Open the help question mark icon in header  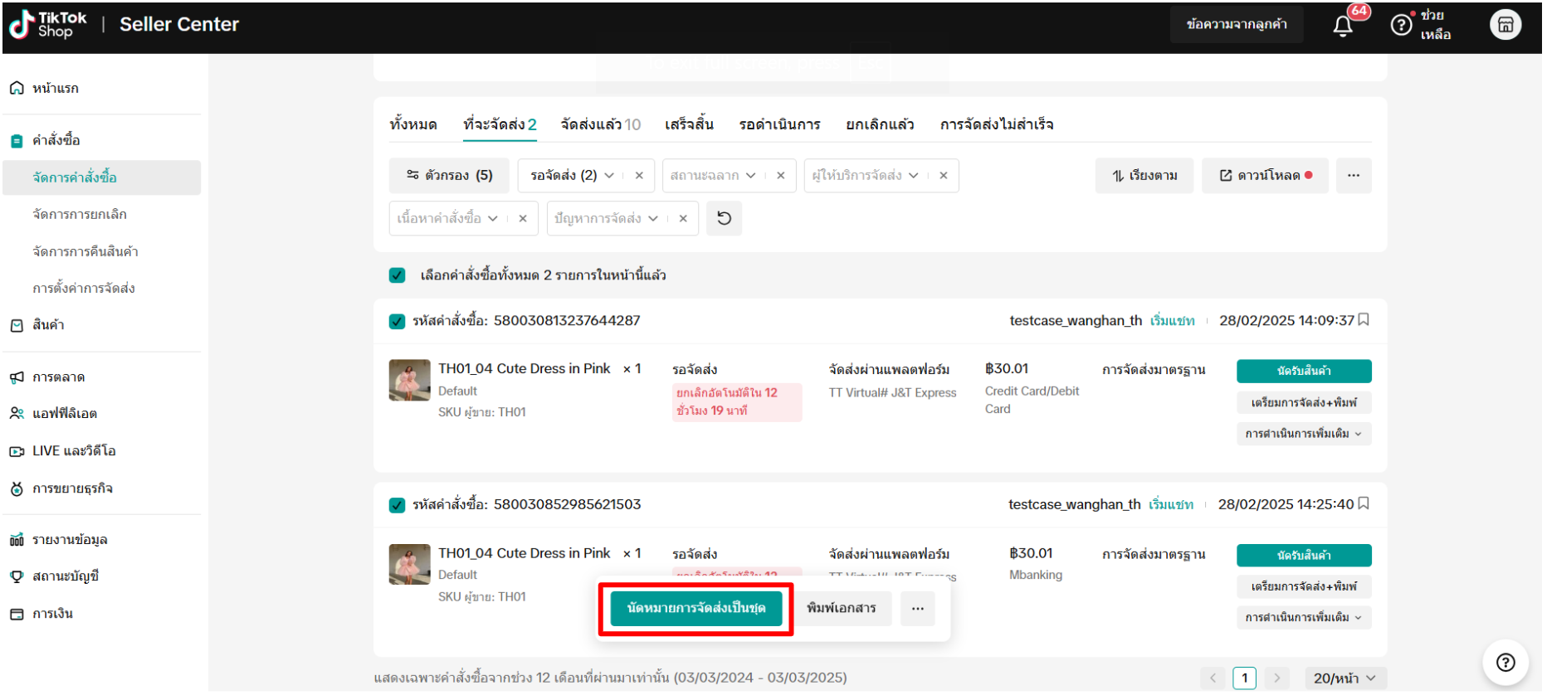click(x=1401, y=25)
